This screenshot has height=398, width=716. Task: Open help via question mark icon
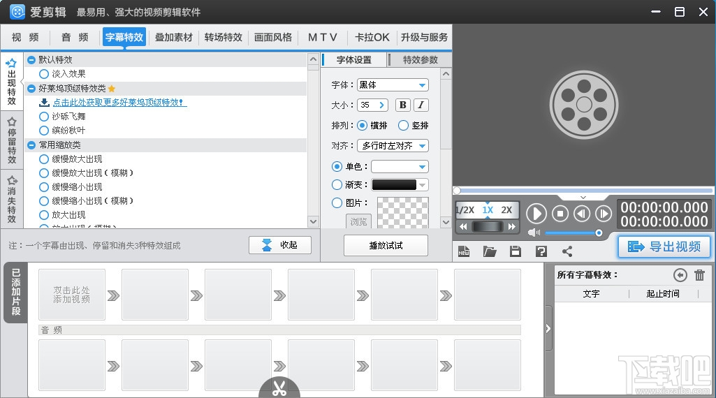[541, 251]
